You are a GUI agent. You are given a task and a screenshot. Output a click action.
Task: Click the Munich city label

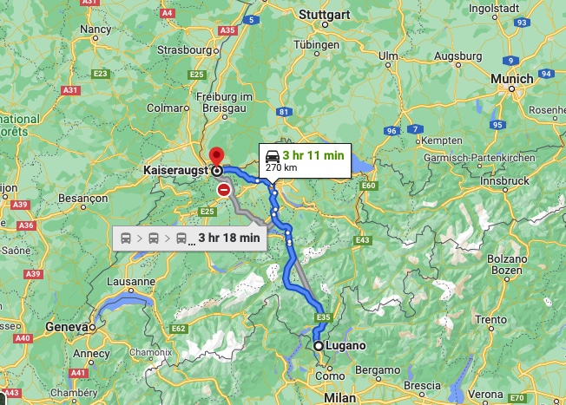[512, 78]
